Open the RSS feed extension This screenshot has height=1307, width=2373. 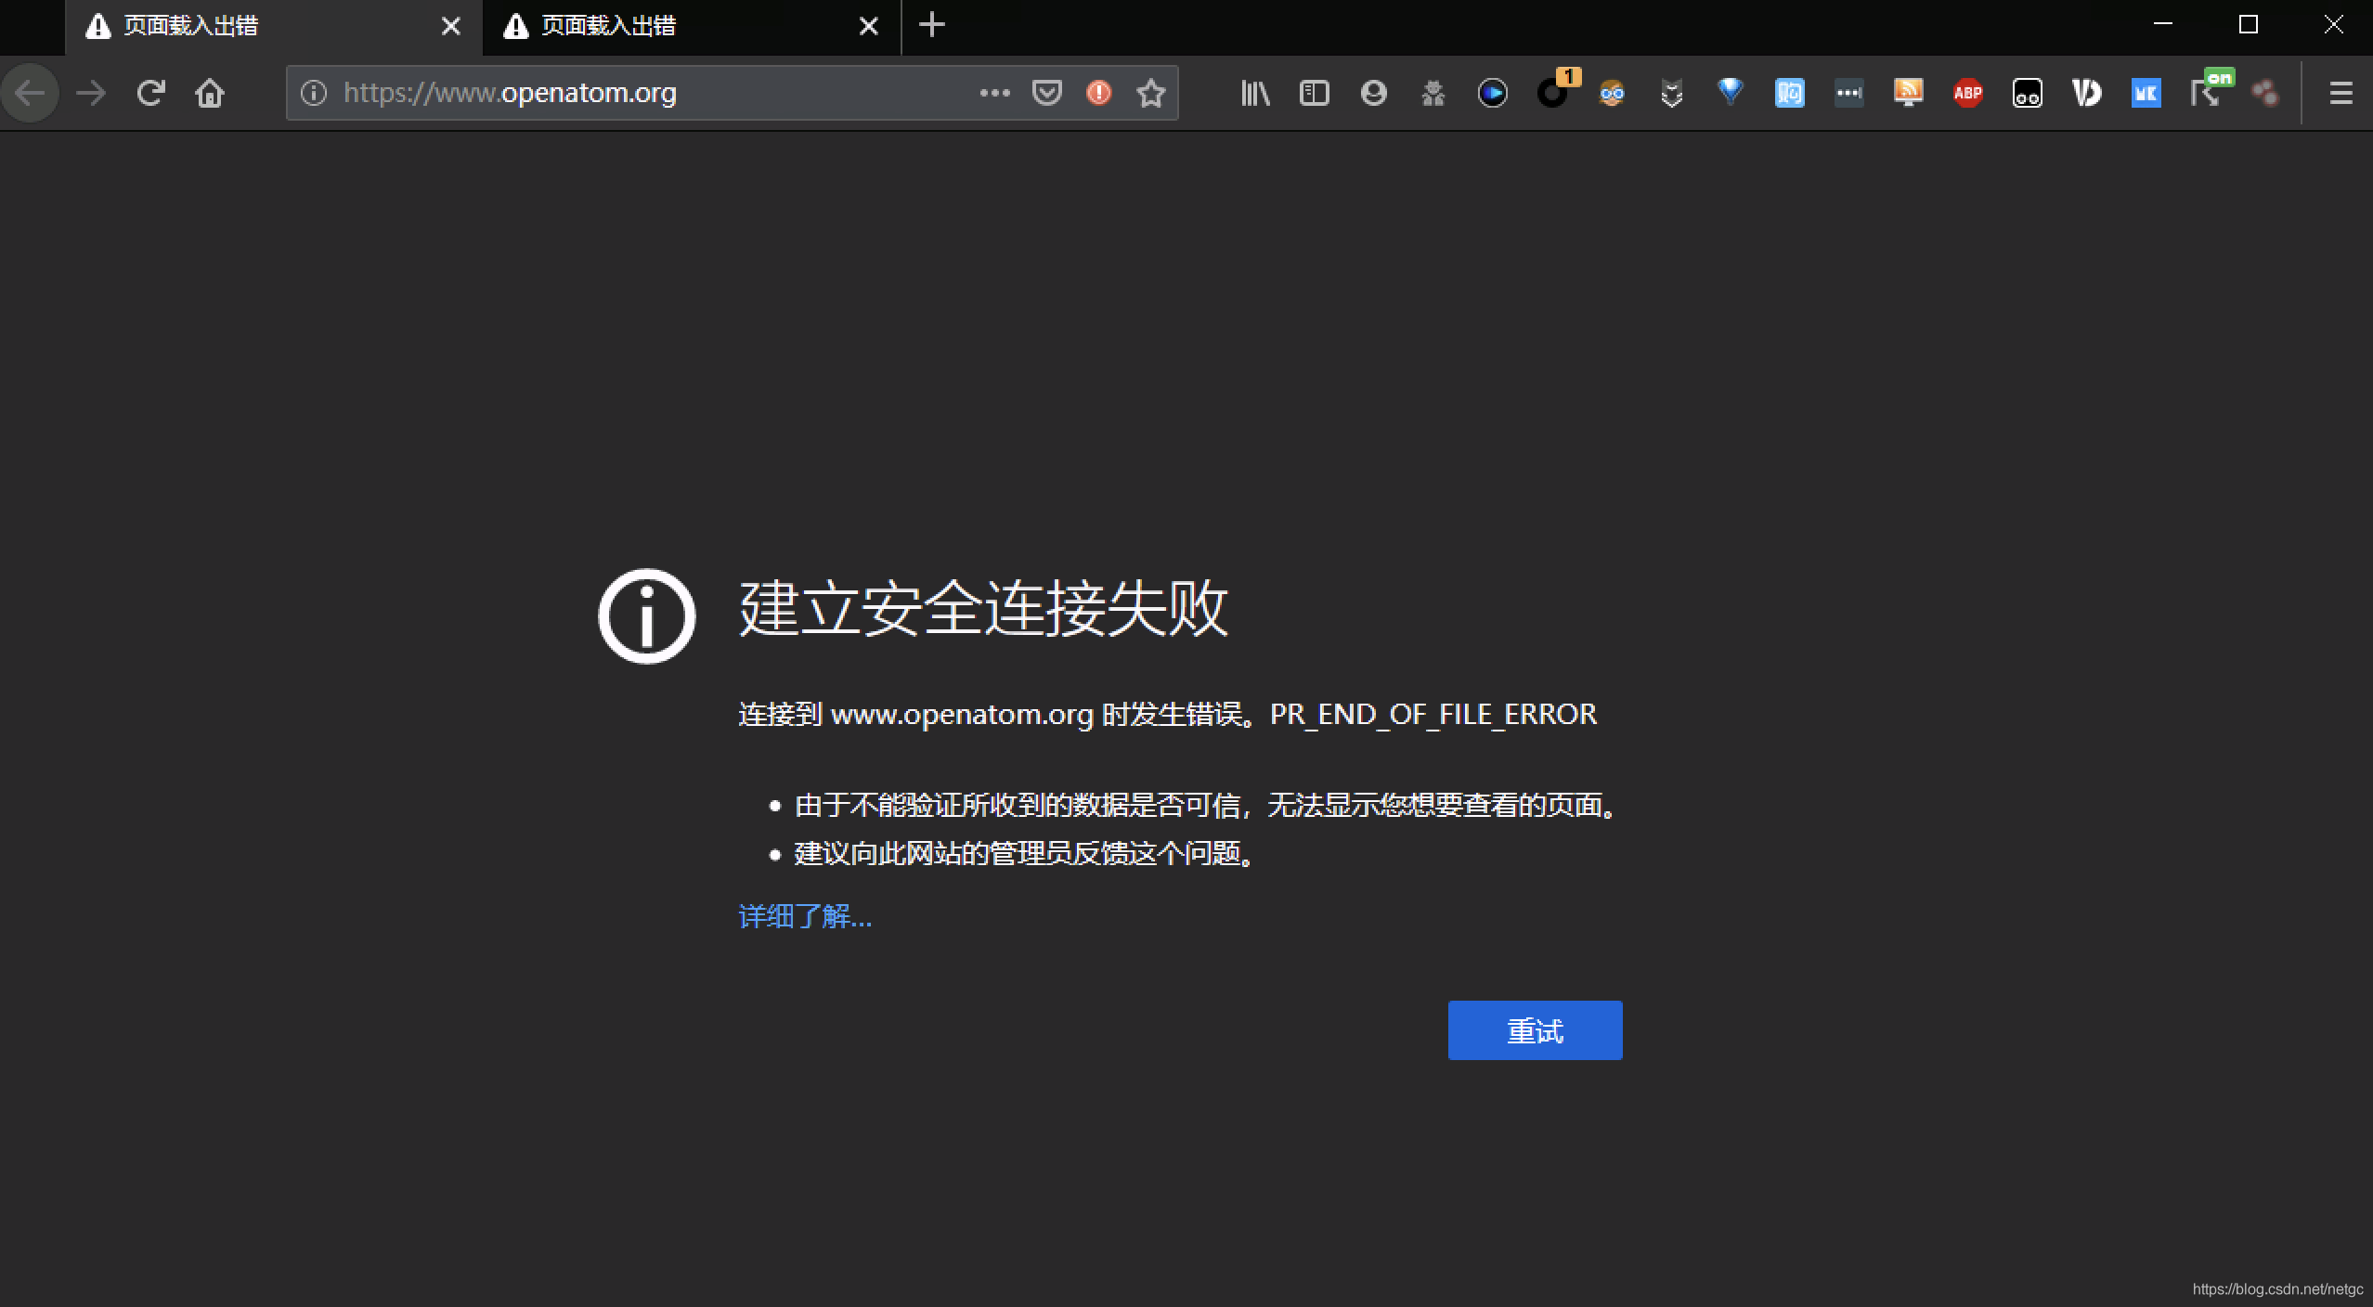coord(1909,93)
